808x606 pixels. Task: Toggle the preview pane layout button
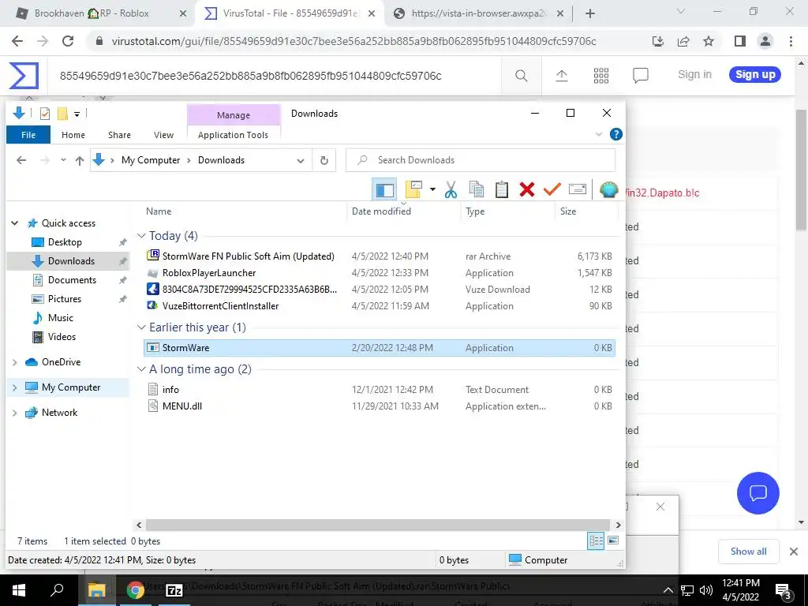tap(384, 189)
